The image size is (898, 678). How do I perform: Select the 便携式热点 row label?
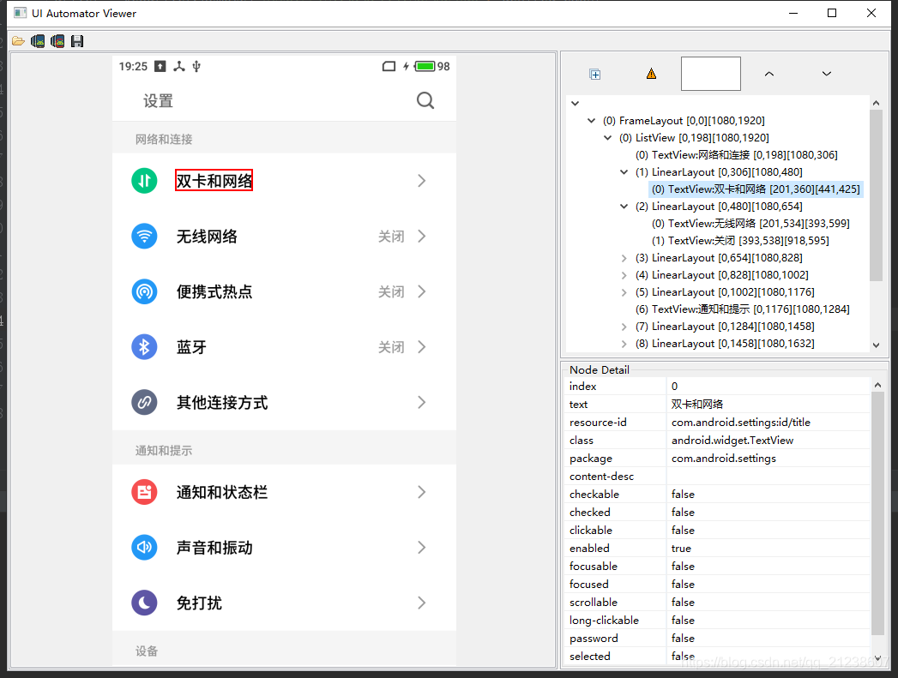[214, 291]
